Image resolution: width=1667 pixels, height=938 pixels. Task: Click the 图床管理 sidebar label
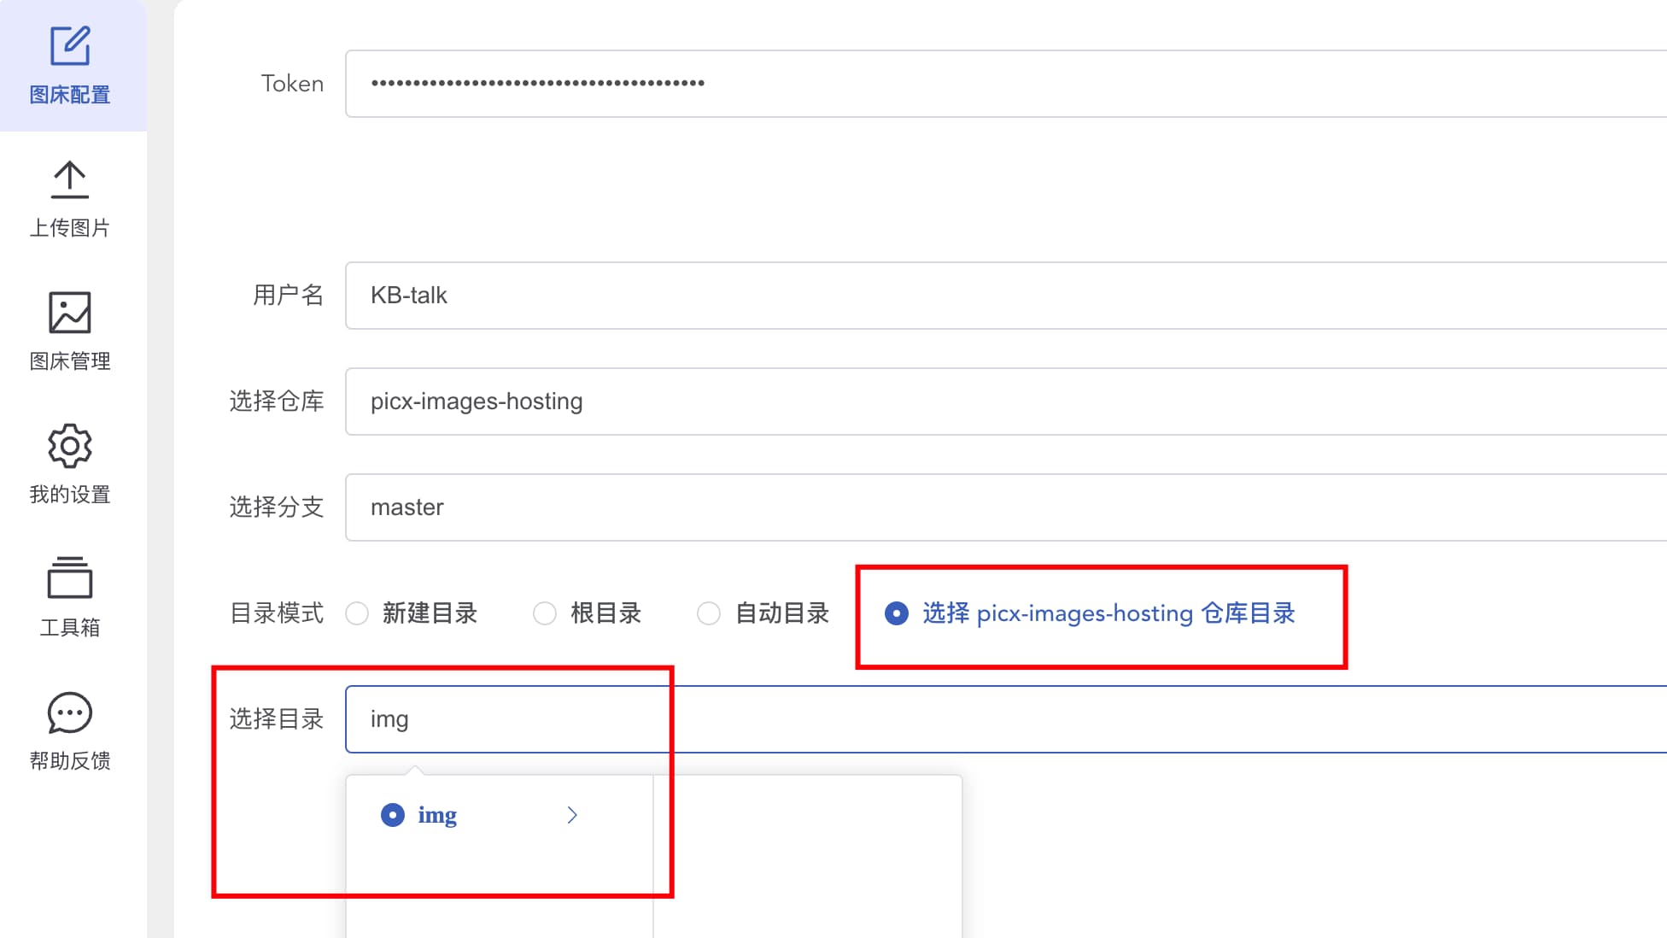pyautogui.click(x=70, y=361)
